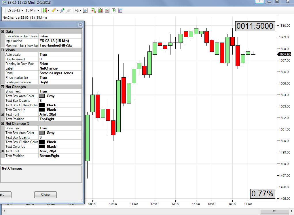Edit the Label field NetChange

(x=60, y=68)
